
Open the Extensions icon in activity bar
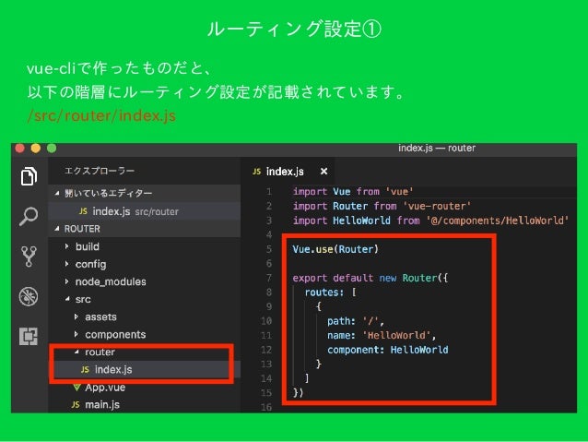click(x=29, y=336)
